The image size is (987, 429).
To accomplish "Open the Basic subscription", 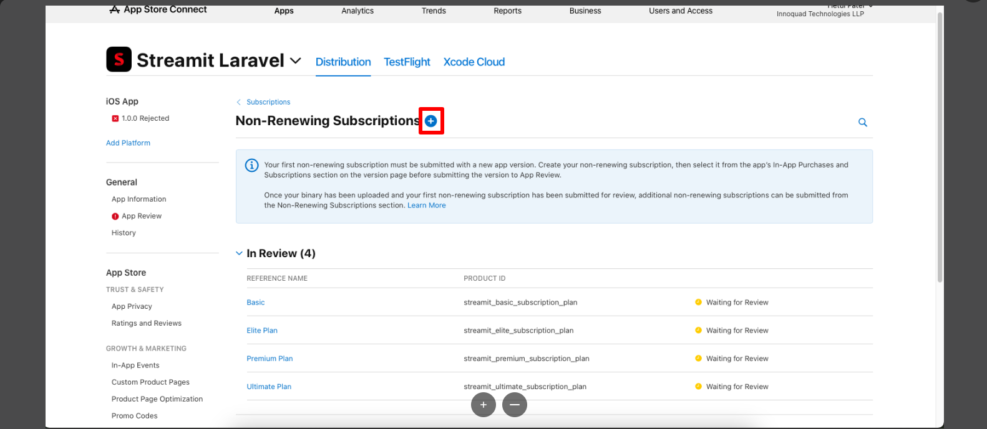I will [x=256, y=303].
